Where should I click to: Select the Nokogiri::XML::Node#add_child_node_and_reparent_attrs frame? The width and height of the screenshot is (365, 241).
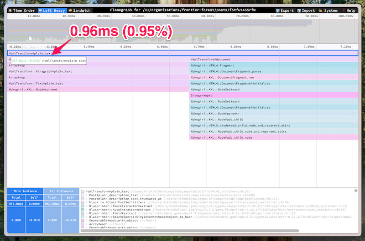(x=274, y=131)
